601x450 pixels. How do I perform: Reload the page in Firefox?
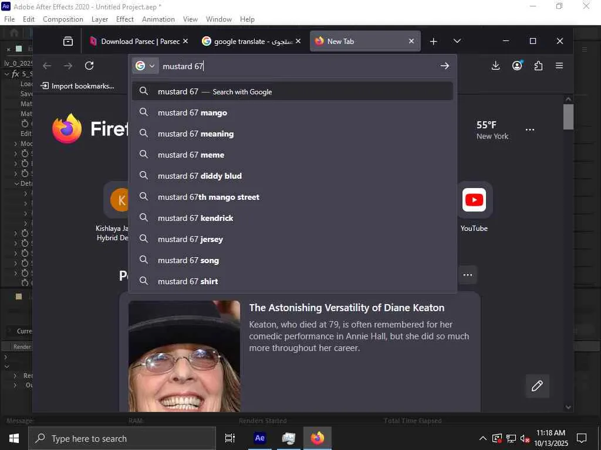pyautogui.click(x=89, y=66)
